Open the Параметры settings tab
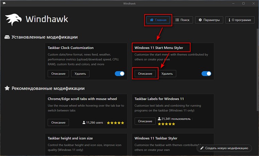Viewport: 259px width, 156px height. coord(209,20)
